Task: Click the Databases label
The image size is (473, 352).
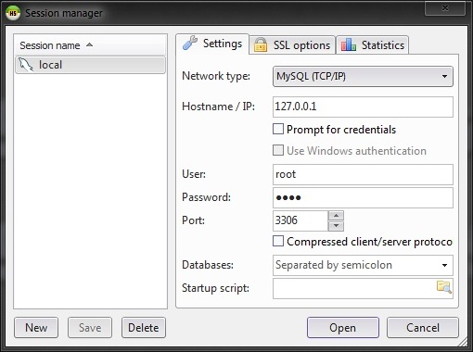Action: click(208, 265)
